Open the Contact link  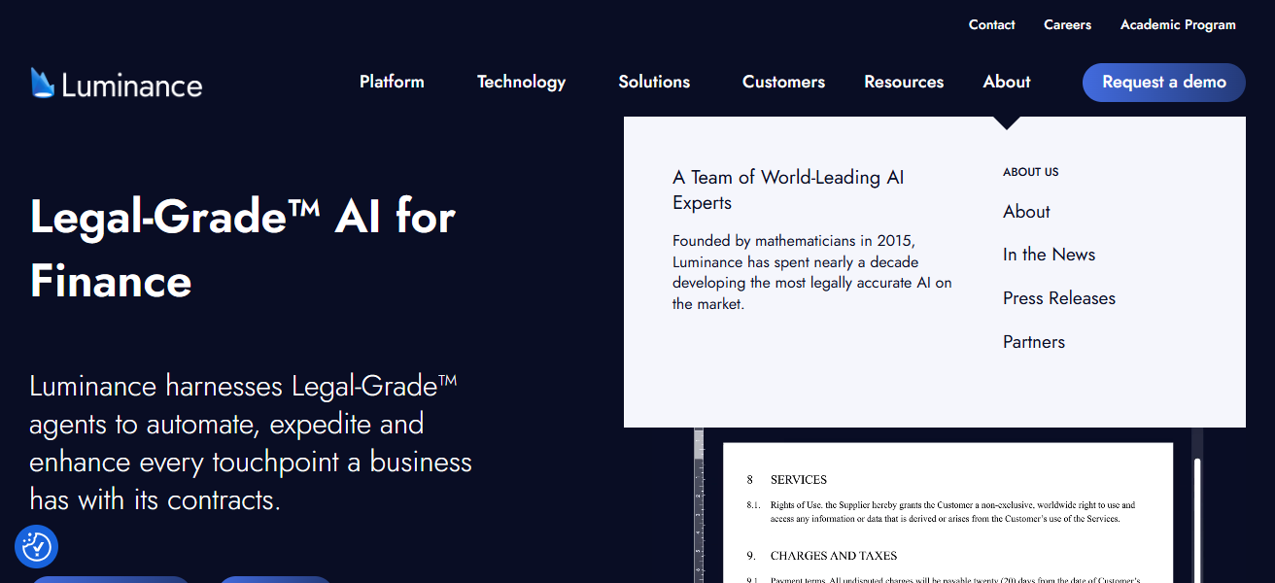pos(991,25)
